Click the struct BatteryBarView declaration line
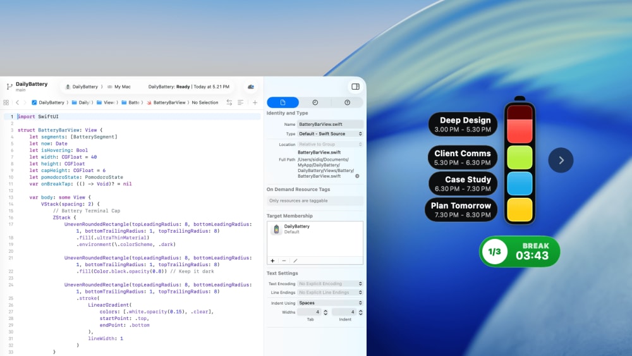This screenshot has height=356, width=632. tap(60, 130)
